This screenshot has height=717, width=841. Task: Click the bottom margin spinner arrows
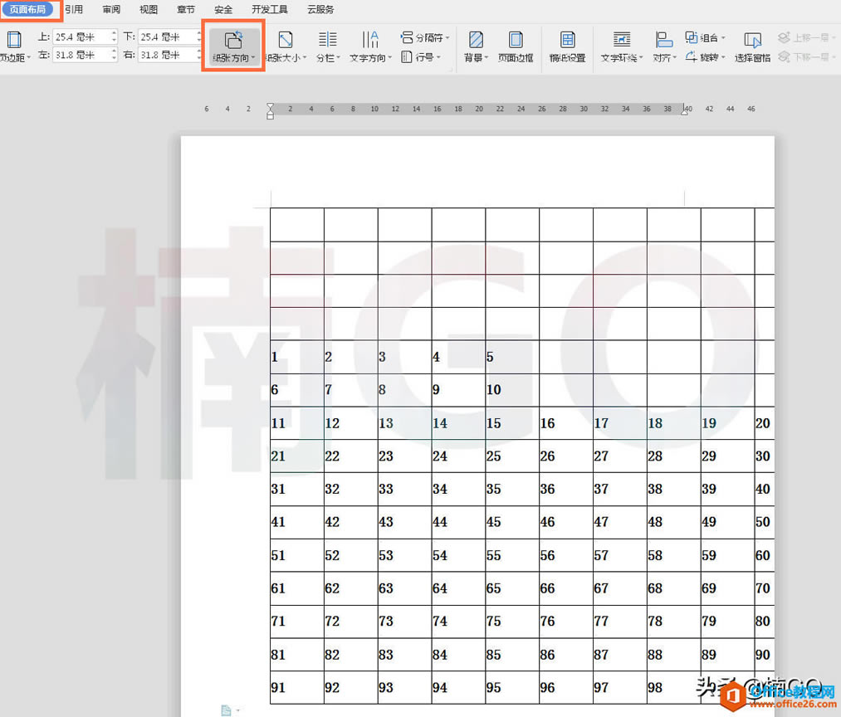pos(199,37)
